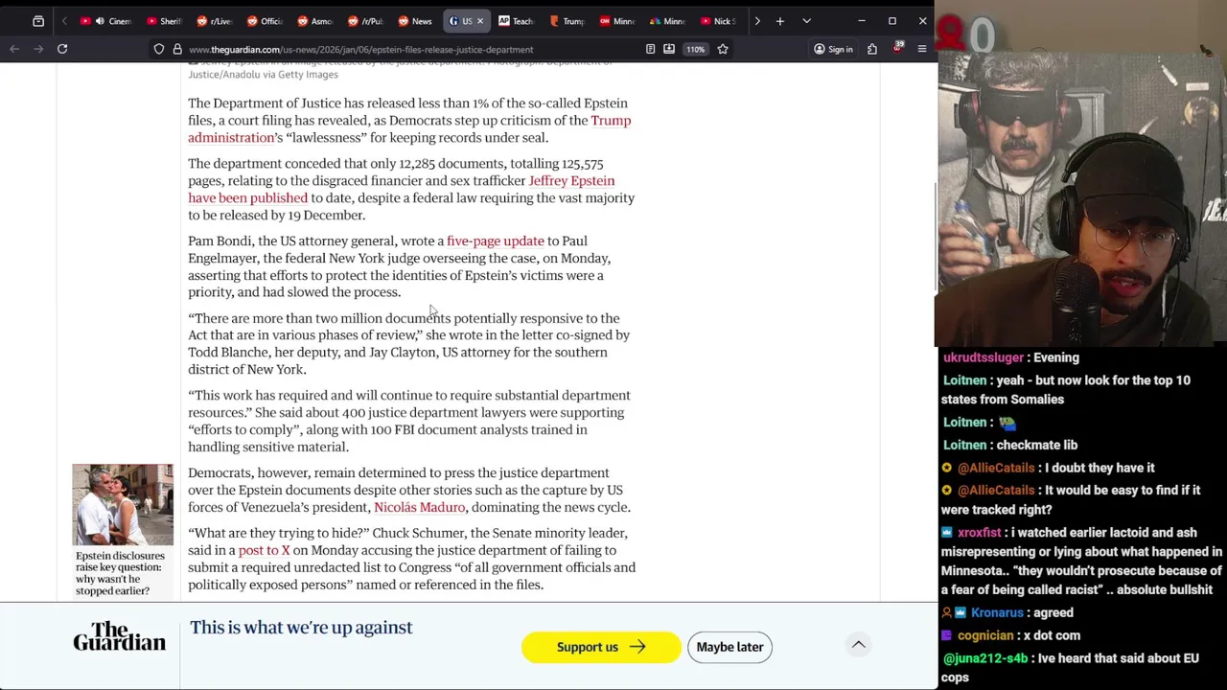1227x690 pixels.
Task: Click the install/save page icon in address bar
Action: tap(669, 49)
